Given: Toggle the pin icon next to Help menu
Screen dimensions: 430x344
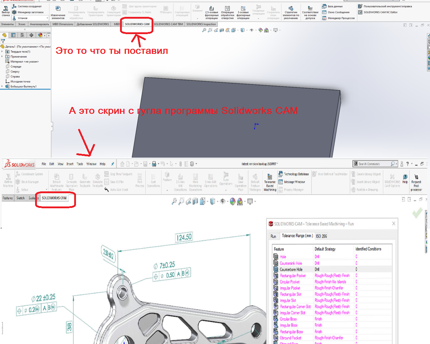Looking at the screenshot, I should (113, 164).
